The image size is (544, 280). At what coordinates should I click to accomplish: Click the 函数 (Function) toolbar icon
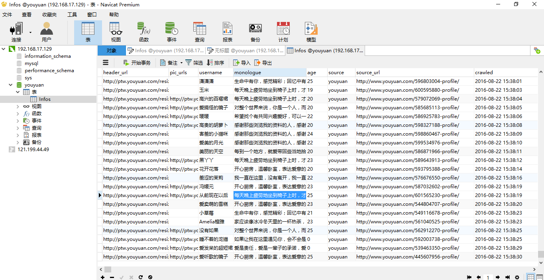pos(143,32)
